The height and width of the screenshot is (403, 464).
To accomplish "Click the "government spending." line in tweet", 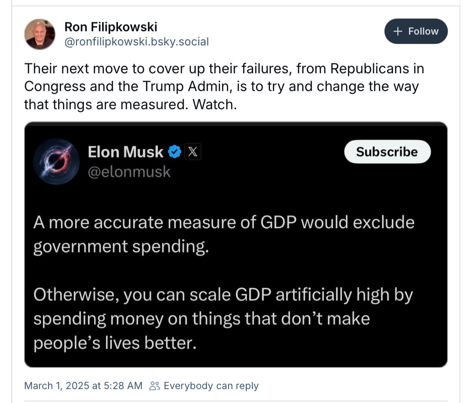I will (x=120, y=246).
